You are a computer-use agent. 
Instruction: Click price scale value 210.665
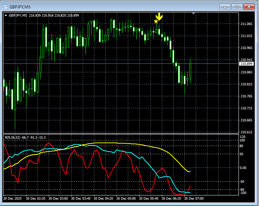(246, 120)
